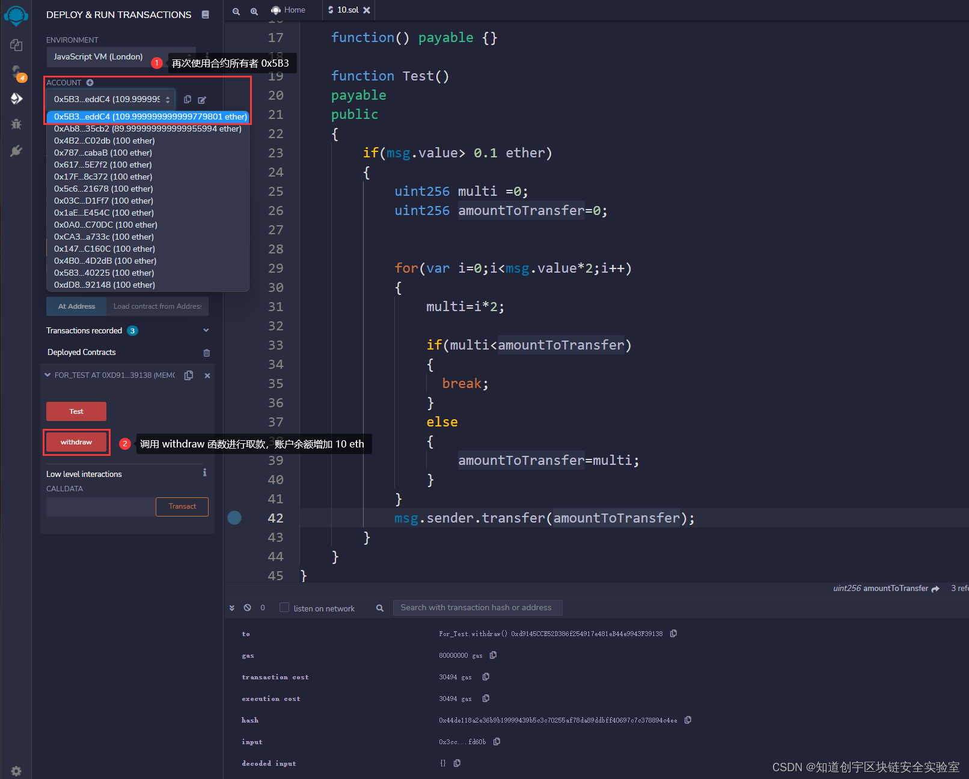Clear the deployed contracts list trash icon
Screen dimensions: 969x779
pos(207,353)
